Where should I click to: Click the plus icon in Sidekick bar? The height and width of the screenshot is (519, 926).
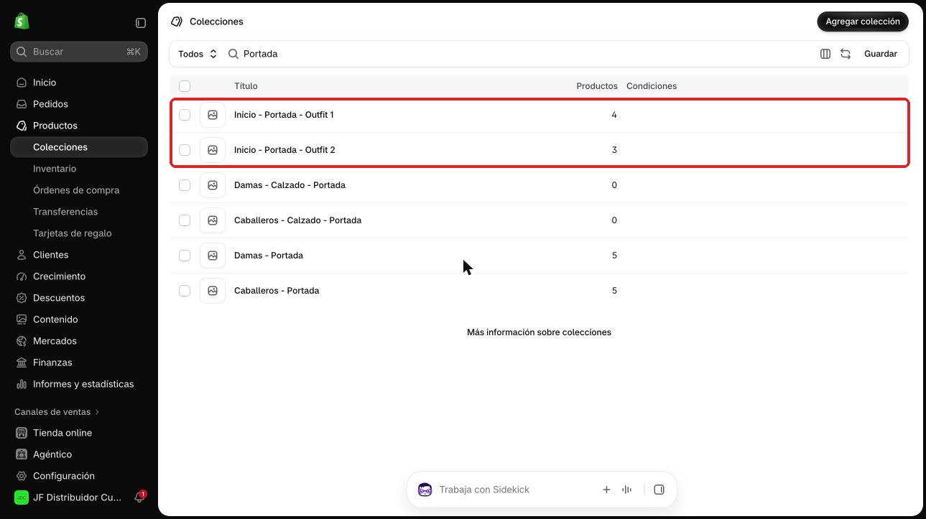point(606,490)
